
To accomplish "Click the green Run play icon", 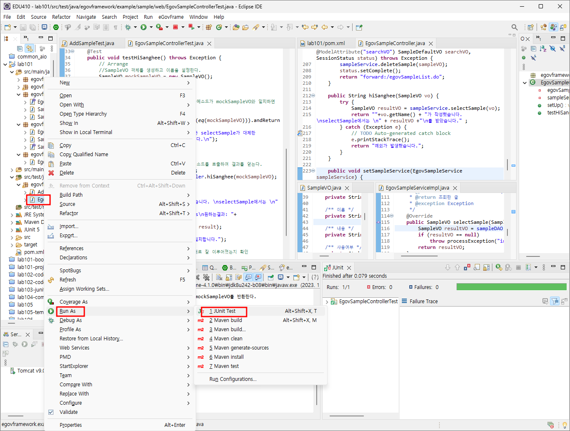I will (x=144, y=27).
